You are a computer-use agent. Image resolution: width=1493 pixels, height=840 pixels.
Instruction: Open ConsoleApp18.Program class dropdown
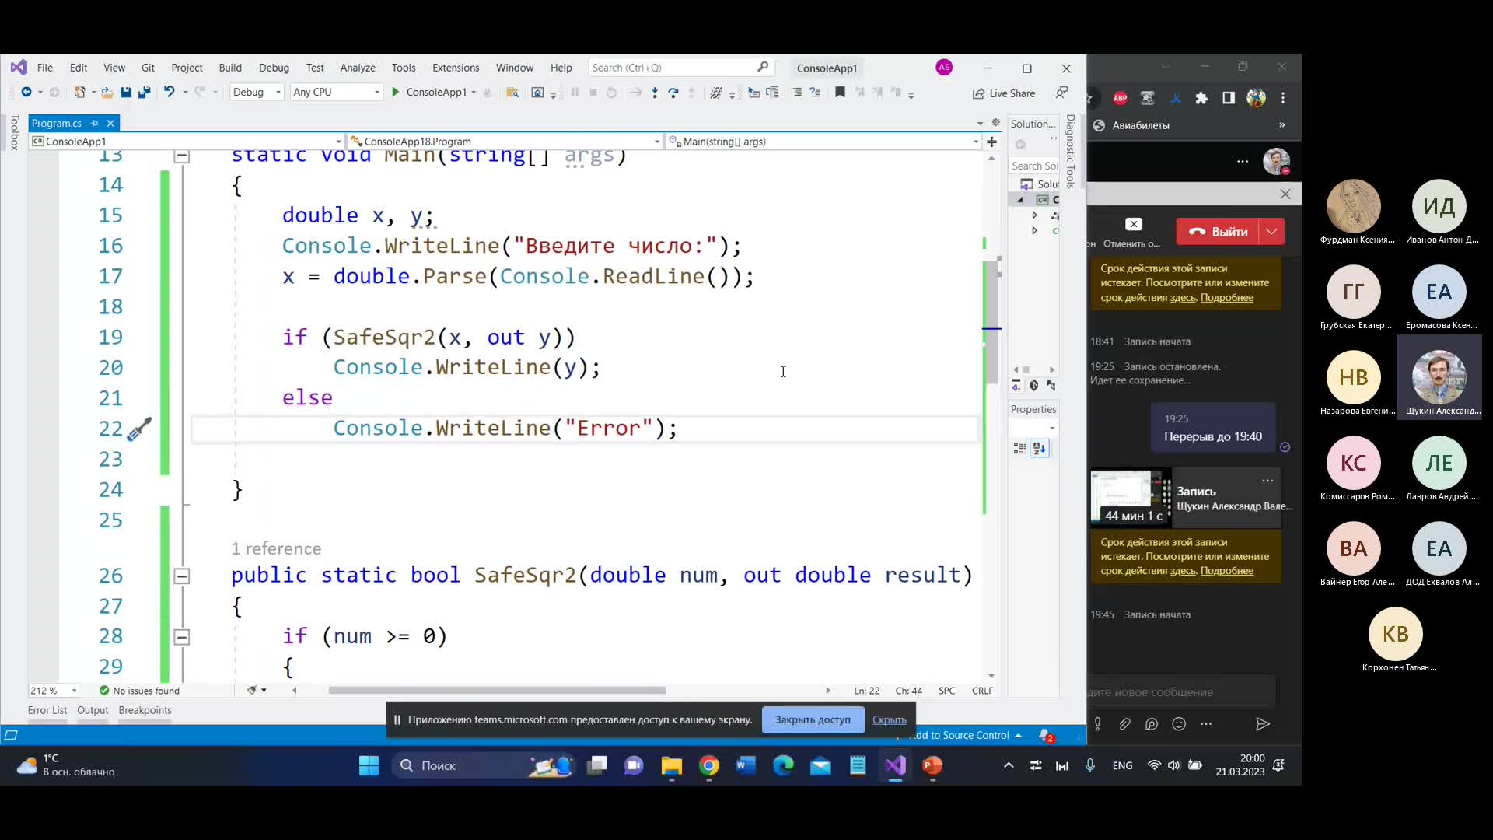505,142
